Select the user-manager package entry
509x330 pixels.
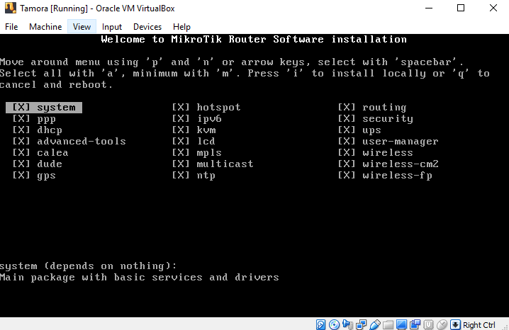pyautogui.click(x=388, y=142)
